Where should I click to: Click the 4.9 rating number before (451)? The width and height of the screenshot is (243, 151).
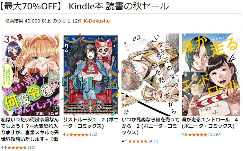point(124,141)
